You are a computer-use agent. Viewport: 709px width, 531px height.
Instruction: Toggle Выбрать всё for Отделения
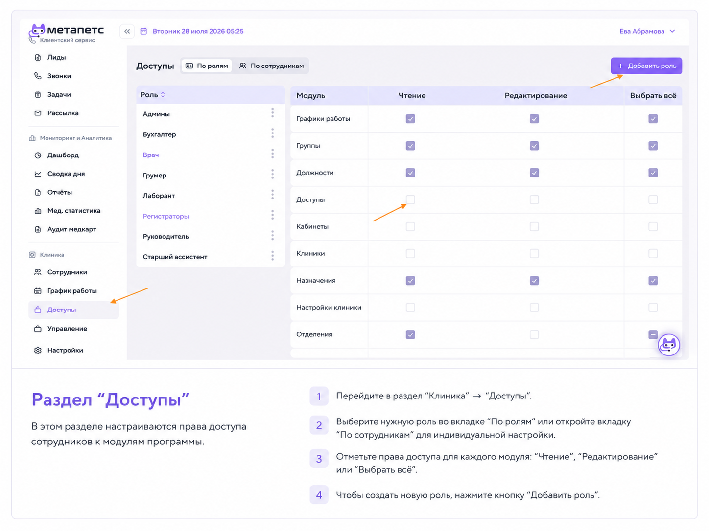click(x=653, y=334)
